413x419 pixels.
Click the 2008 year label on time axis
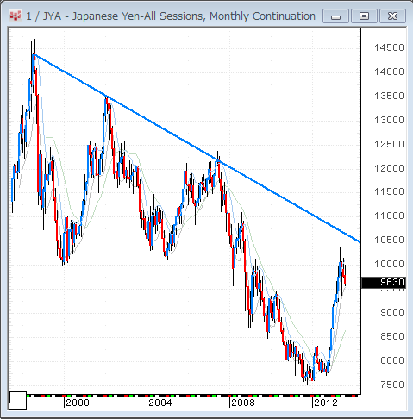243,403
